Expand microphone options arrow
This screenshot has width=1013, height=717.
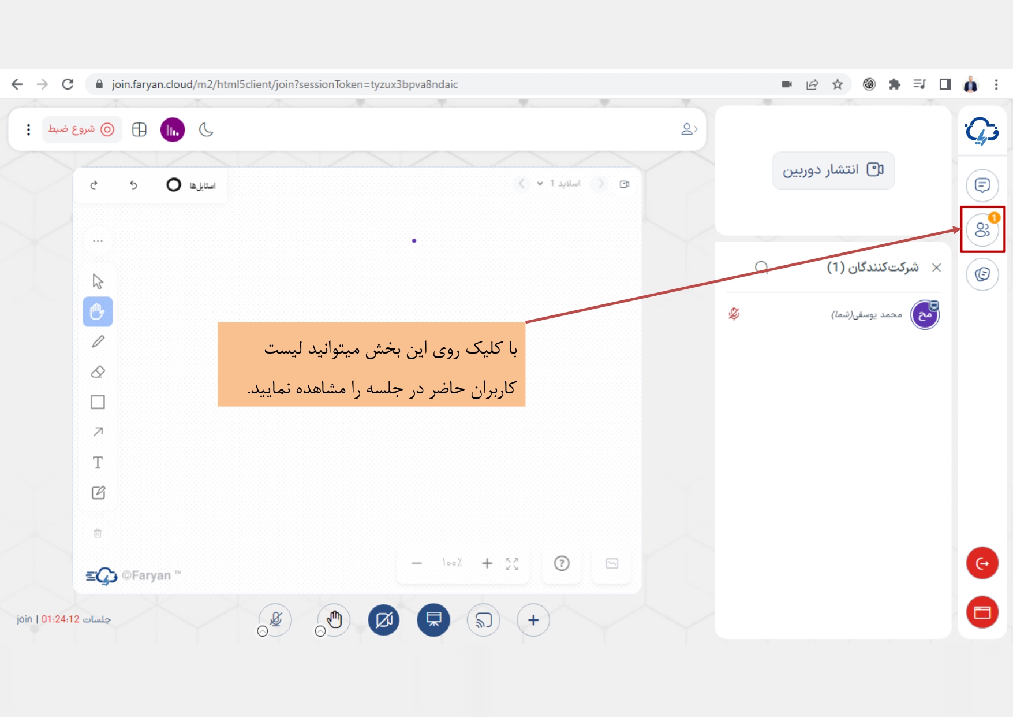tap(263, 631)
